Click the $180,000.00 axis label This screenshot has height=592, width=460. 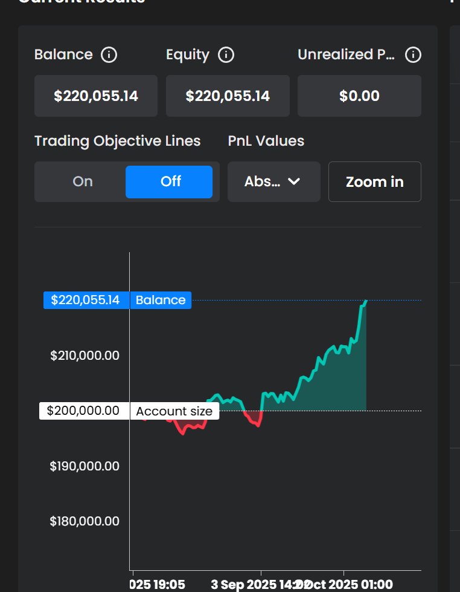coord(85,521)
